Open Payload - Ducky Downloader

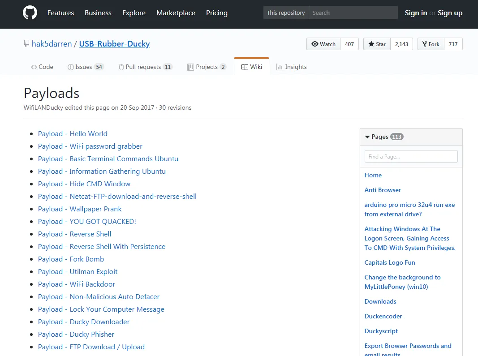pyautogui.click(x=84, y=322)
